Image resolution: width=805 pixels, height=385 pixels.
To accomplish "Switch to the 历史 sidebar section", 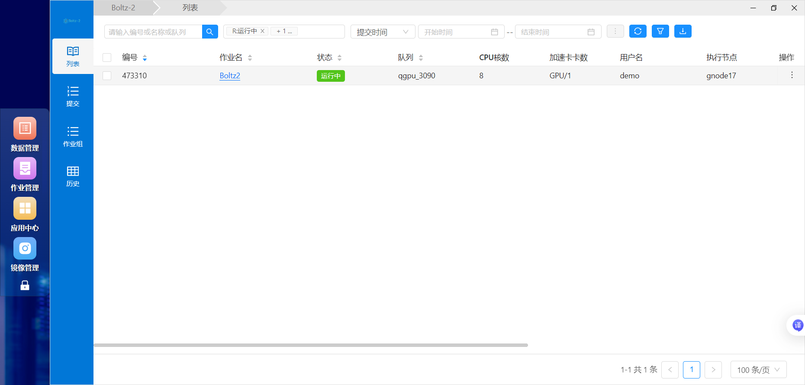I will (x=73, y=176).
